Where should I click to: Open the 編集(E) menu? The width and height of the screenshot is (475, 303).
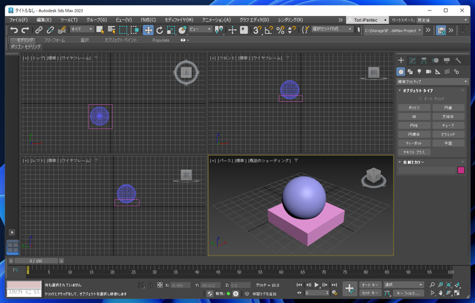[44, 20]
